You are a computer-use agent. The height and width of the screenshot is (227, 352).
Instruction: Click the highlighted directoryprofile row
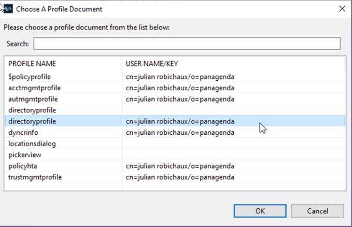click(x=175, y=121)
